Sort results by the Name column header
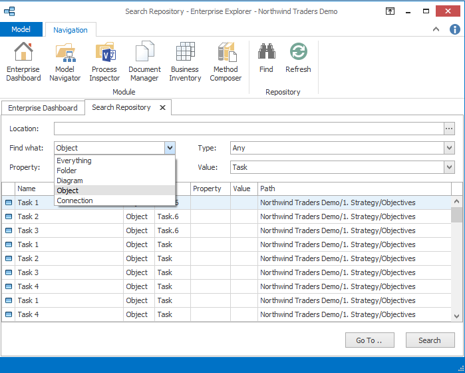Screen dimensions: 465x373 tap(35, 188)
